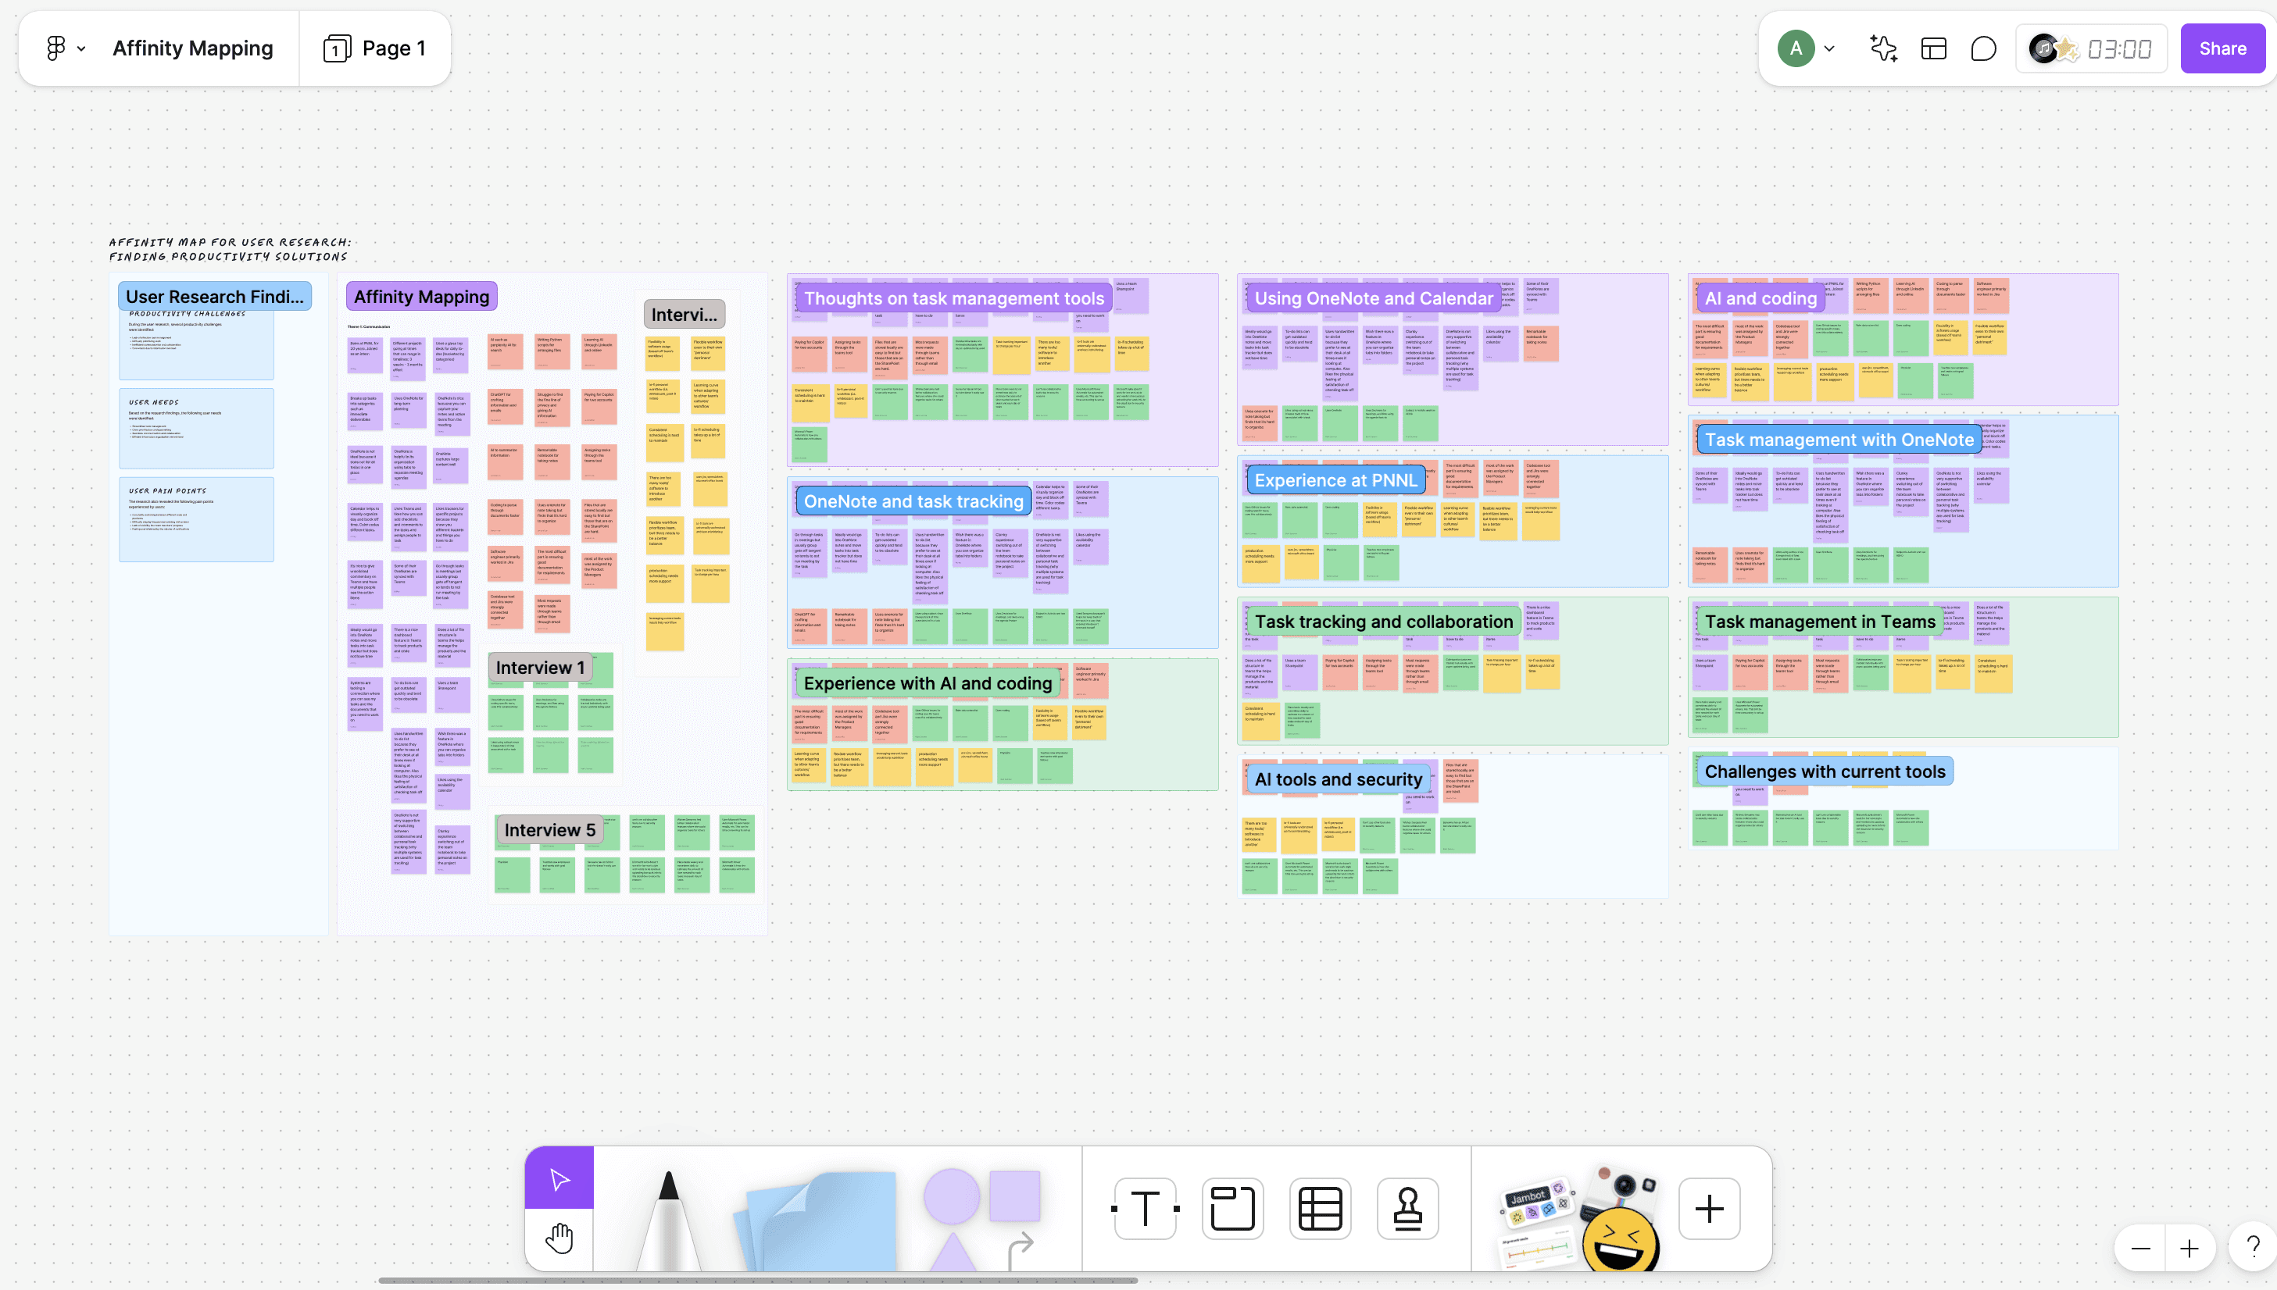Viewport: 2277px width, 1290px height.
Task: Open the user avatar A
Action: pos(1796,48)
